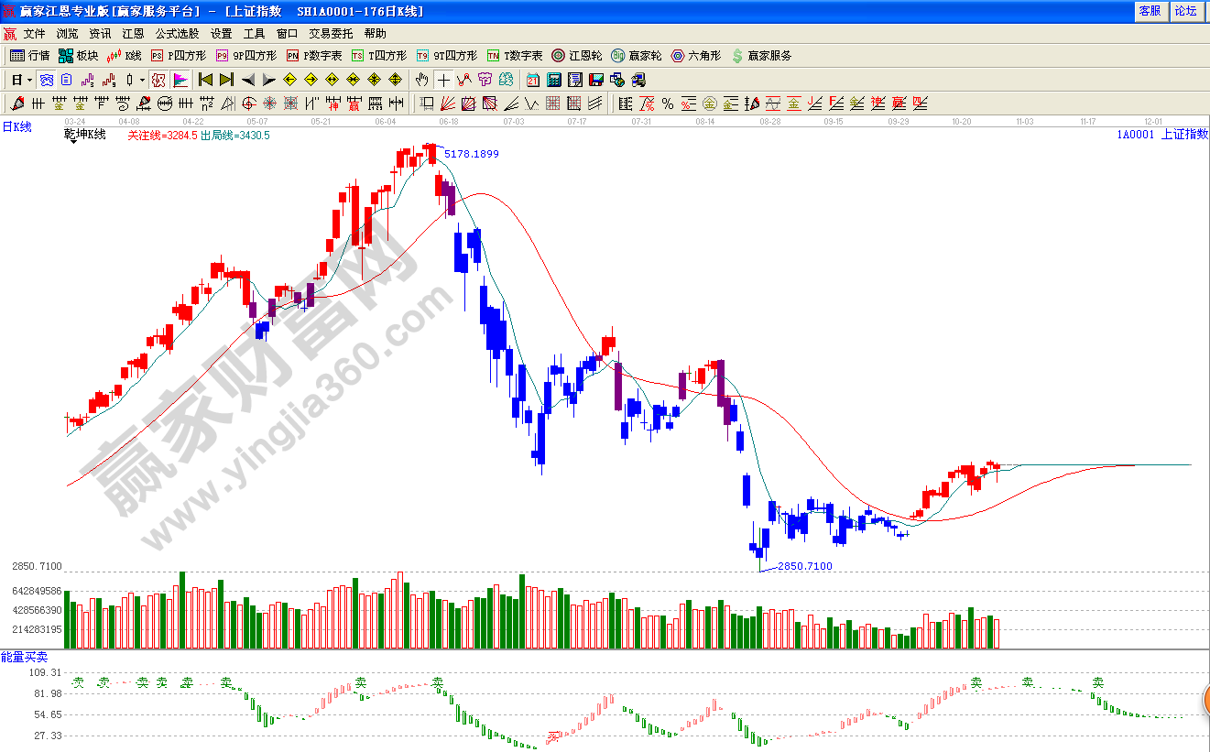1210x752 pixels.
Task: Click the 上证指数 index name label
Action: click(1184, 135)
